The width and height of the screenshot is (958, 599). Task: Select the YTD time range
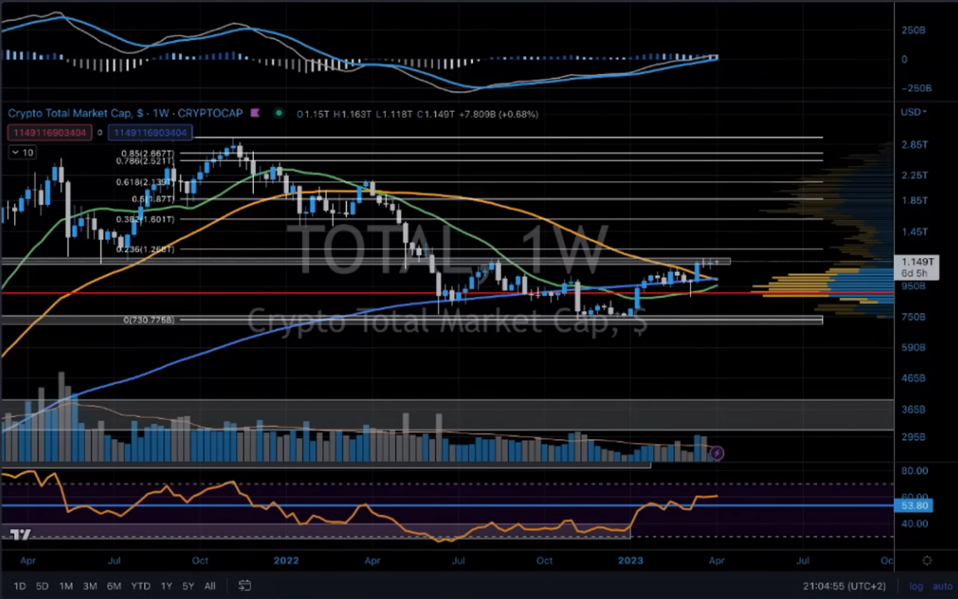click(x=140, y=586)
